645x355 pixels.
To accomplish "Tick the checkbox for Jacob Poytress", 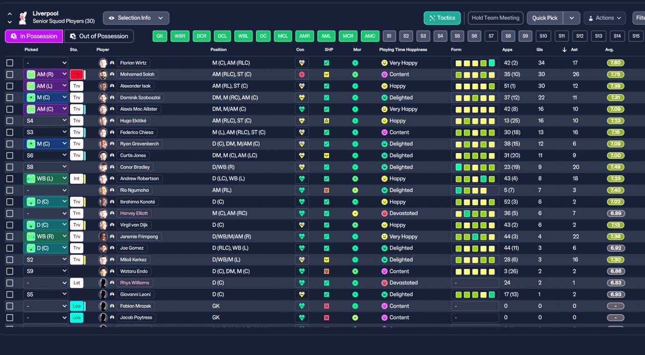I will 10,318.
